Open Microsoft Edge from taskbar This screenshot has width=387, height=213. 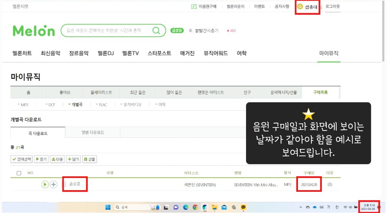(185, 208)
